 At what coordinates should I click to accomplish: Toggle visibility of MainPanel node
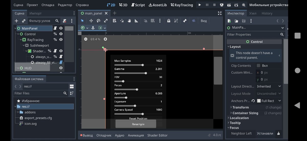pyautogui.click(x=61, y=28)
